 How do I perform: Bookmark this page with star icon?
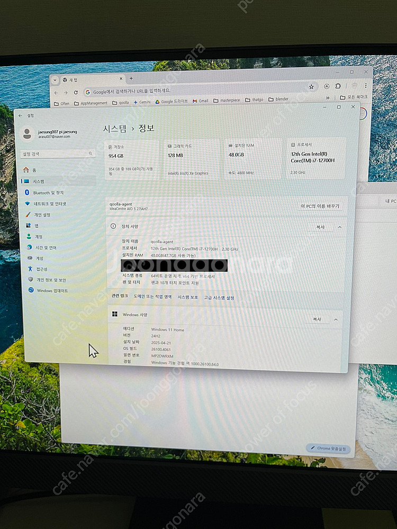coord(311,87)
